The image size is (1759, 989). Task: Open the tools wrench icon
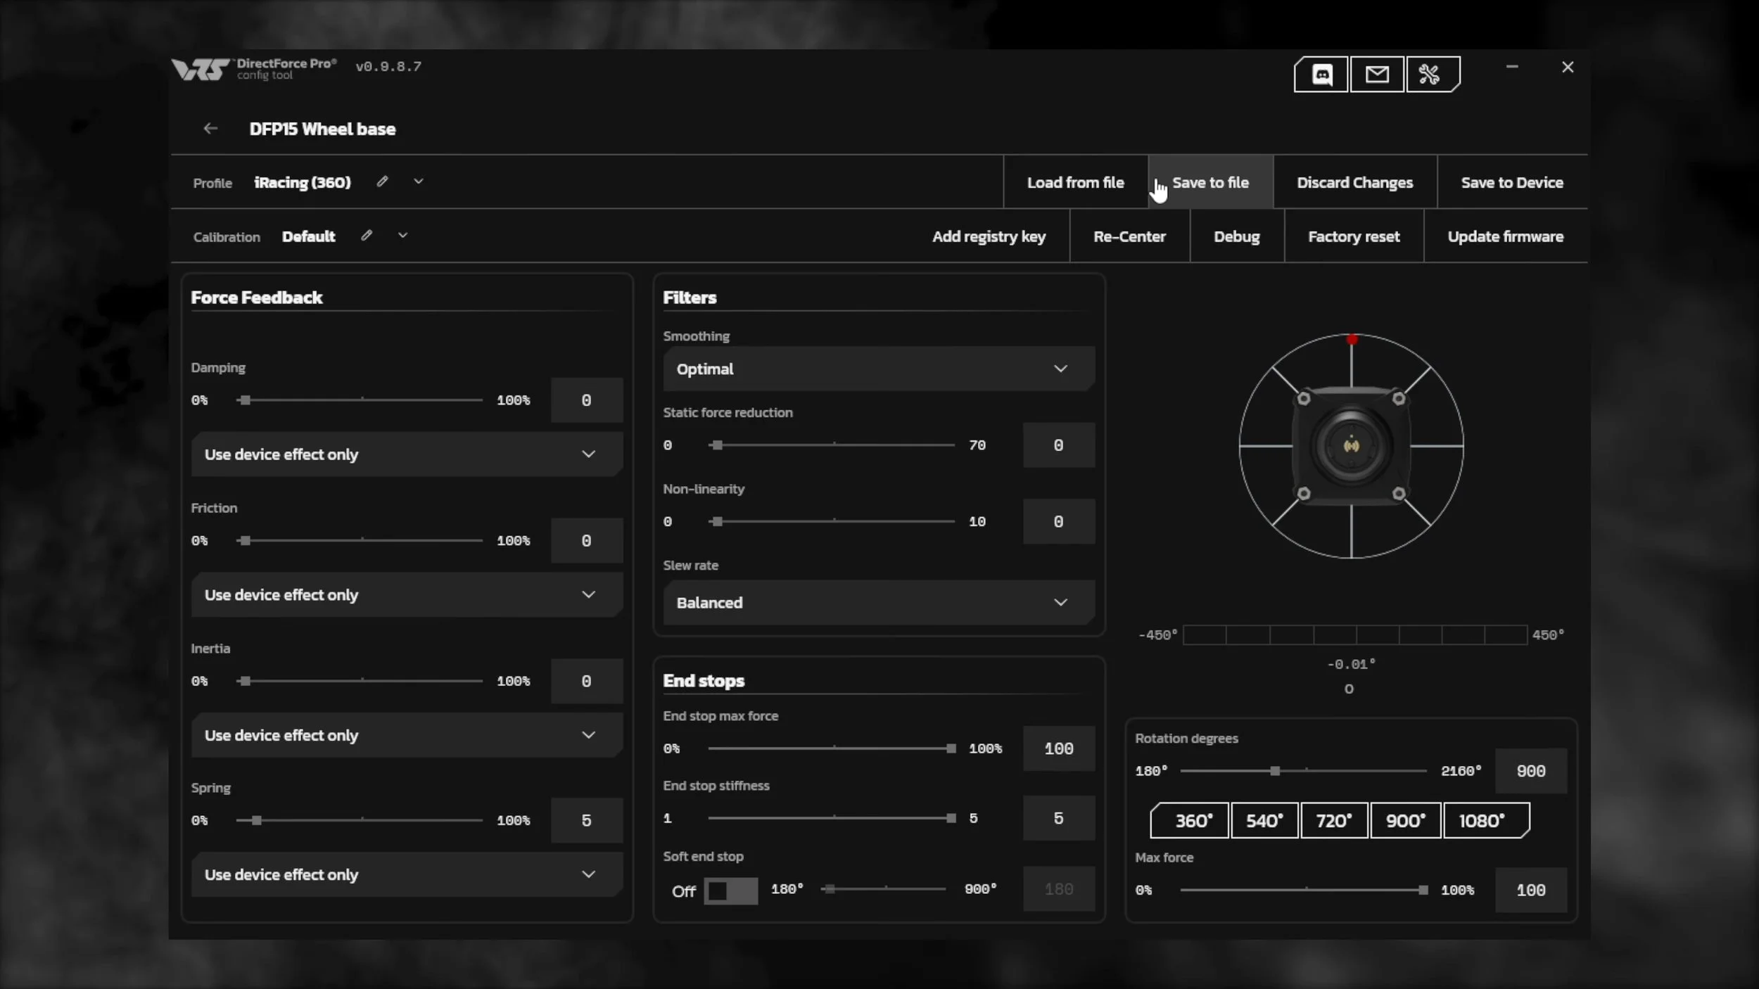1433,74
